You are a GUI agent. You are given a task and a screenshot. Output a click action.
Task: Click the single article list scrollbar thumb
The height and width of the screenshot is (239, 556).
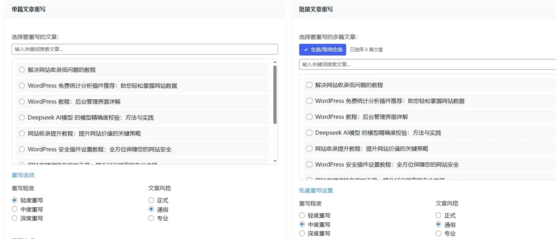(275, 95)
